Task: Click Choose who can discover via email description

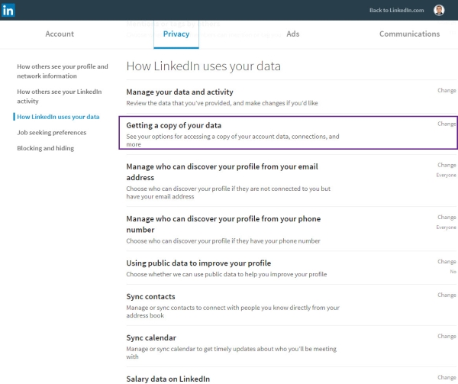Action: click(228, 192)
